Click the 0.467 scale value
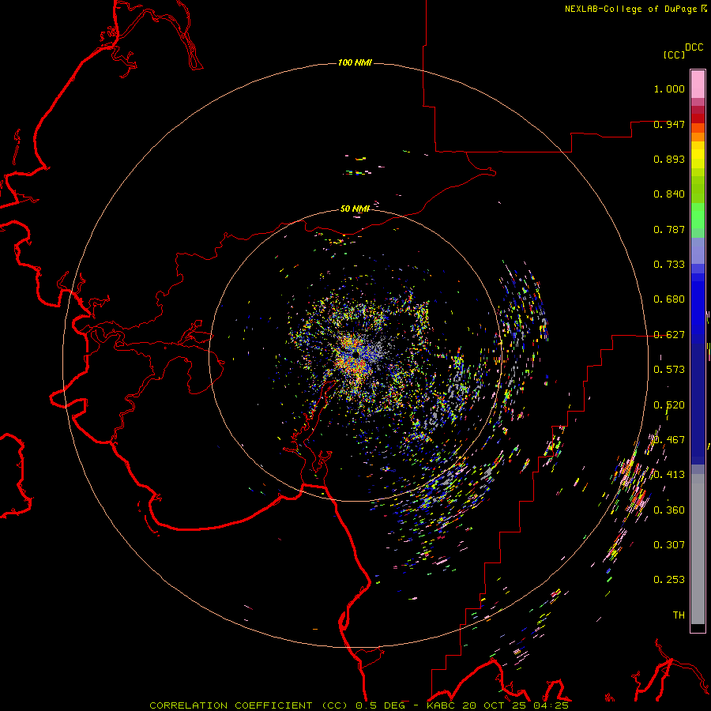The width and height of the screenshot is (711, 711). pos(669,440)
